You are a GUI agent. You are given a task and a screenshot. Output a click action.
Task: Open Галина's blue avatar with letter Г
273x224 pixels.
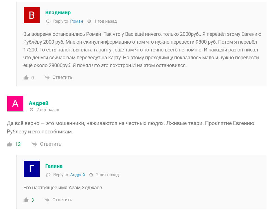[x=32, y=169]
